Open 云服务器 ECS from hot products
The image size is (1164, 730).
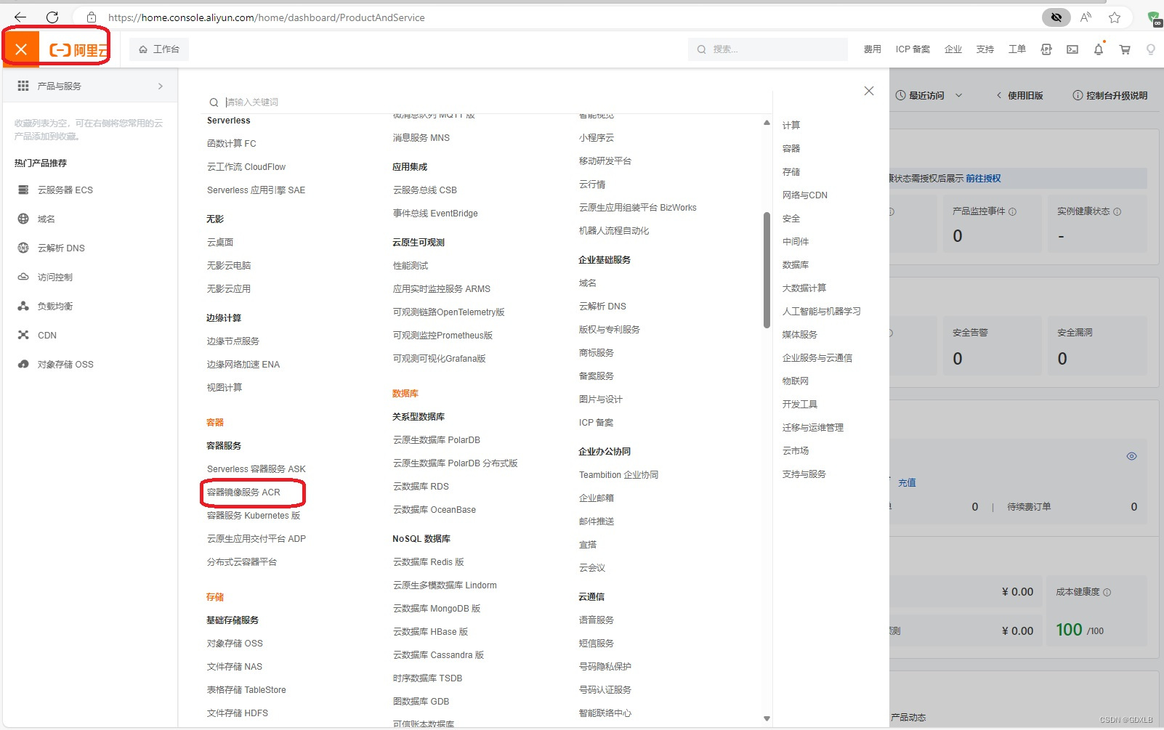65,190
